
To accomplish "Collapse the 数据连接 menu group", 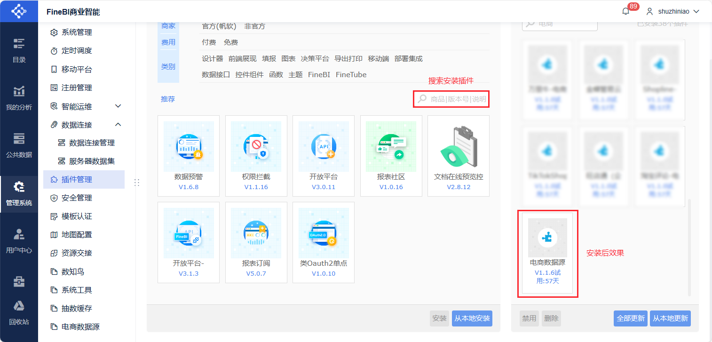I will 84,125.
